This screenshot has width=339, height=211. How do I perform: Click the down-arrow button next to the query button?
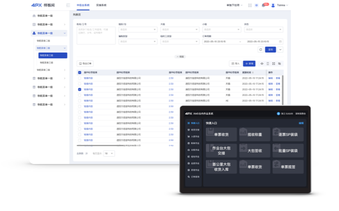[x=280, y=50]
